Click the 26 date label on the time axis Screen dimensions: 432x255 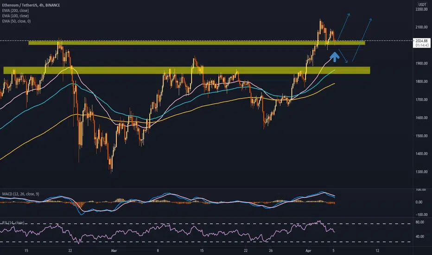(271, 250)
